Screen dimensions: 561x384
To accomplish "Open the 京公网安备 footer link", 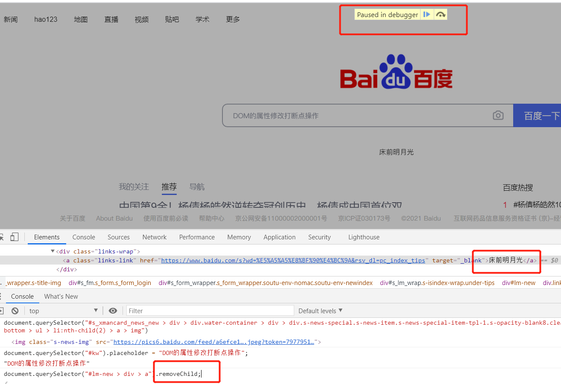I will pyautogui.click(x=281, y=218).
